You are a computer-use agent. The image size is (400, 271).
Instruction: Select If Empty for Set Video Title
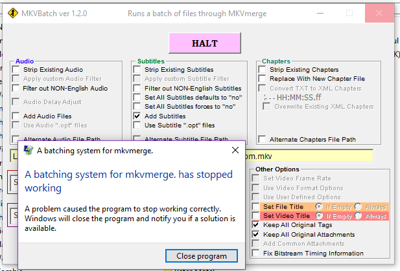click(319, 216)
